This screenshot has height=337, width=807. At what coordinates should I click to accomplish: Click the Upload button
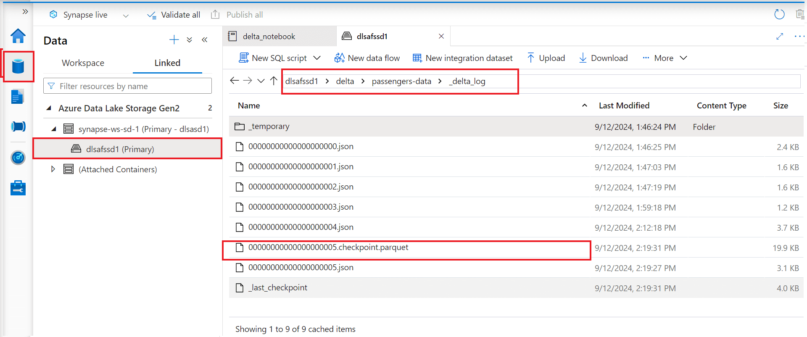(x=546, y=58)
